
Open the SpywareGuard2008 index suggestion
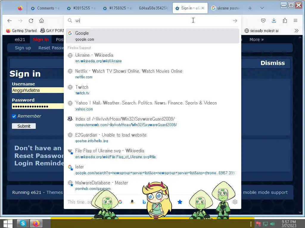click(152, 122)
